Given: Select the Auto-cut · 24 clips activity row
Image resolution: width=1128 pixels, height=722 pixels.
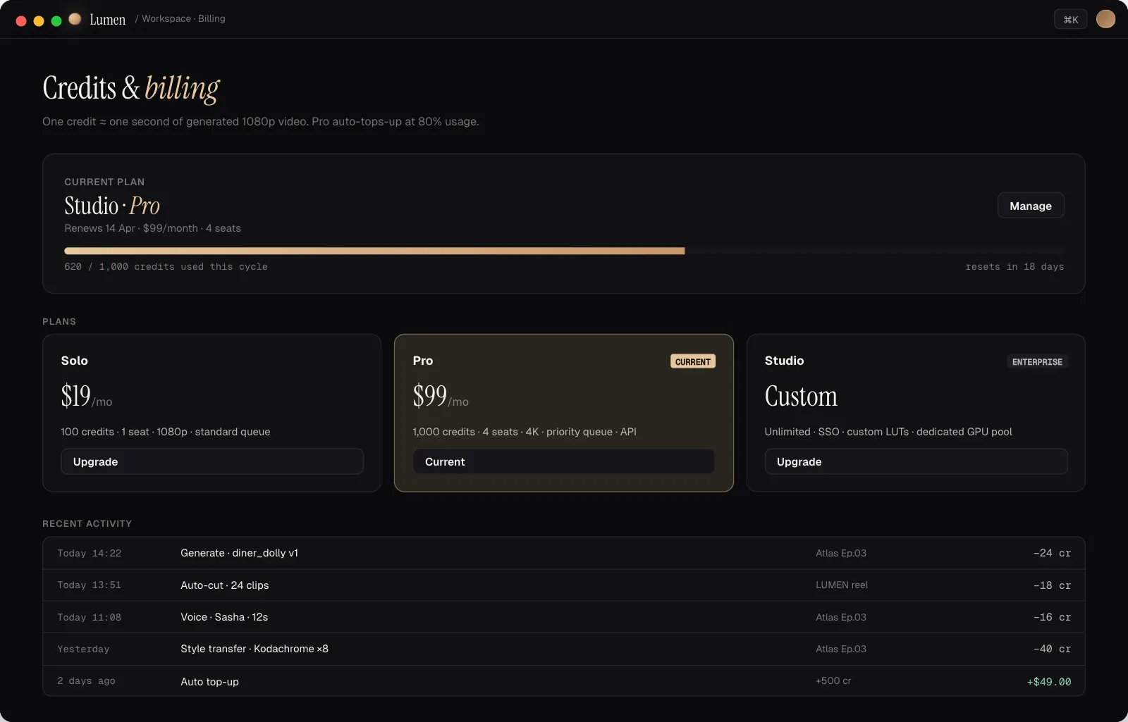Looking at the screenshot, I should click(563, 585).
